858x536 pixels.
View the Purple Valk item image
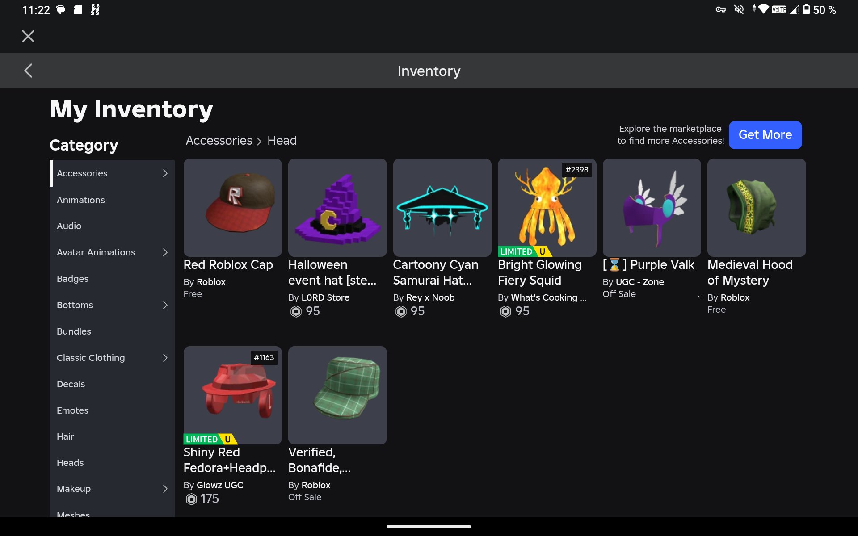pos(652,208)
